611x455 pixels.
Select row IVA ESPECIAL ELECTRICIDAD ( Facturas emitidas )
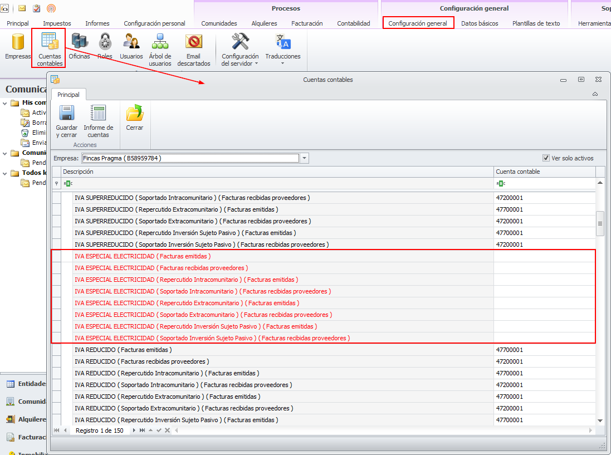(324, 256)
